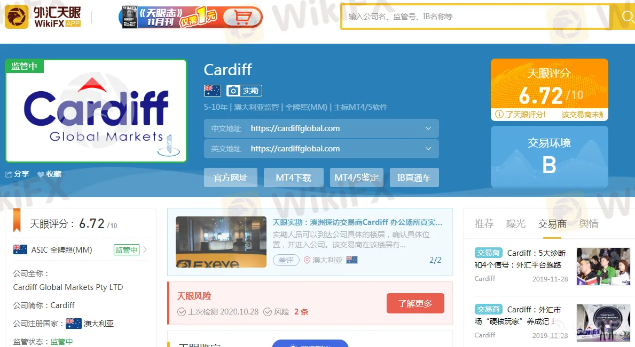Click the WikiFX logo icon

pos(17,17)
